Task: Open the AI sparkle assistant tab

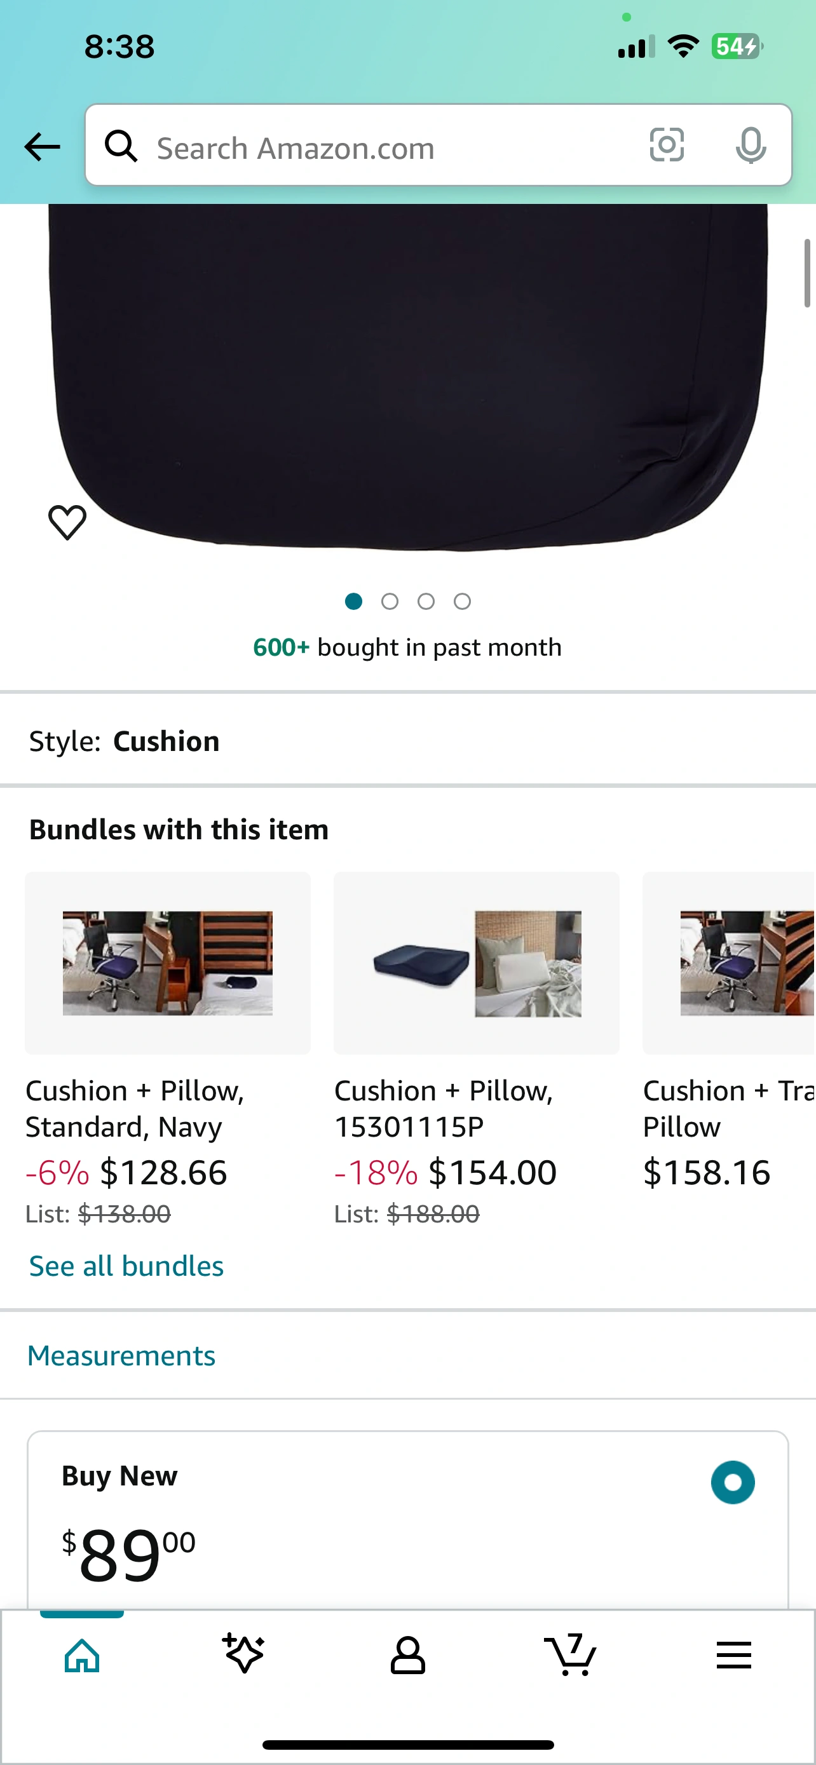Action: coord(243,1654)
